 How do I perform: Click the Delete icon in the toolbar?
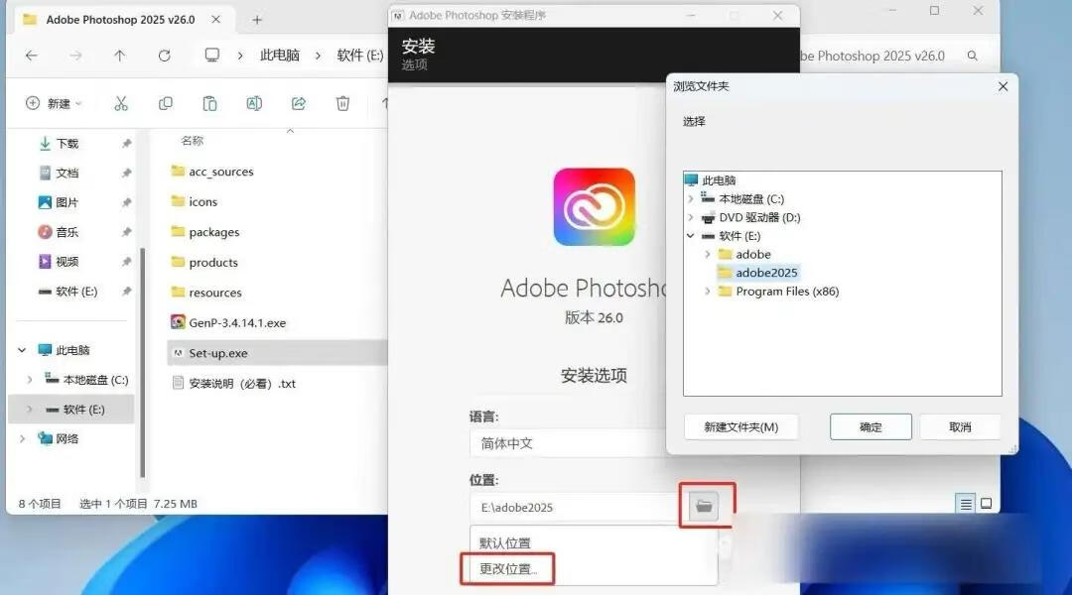342,103
